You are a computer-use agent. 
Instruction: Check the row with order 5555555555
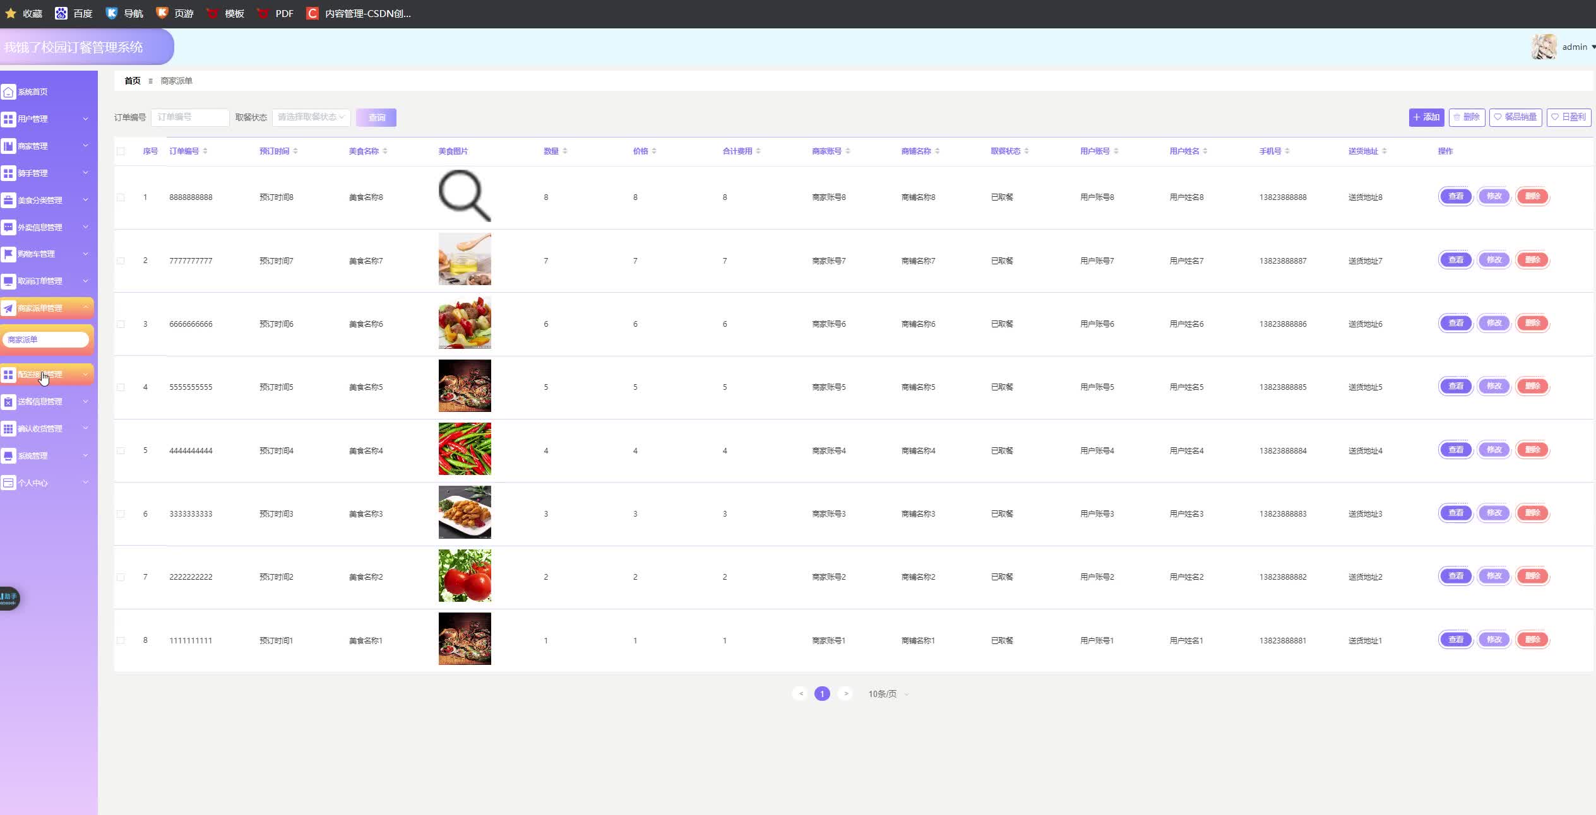121,387
